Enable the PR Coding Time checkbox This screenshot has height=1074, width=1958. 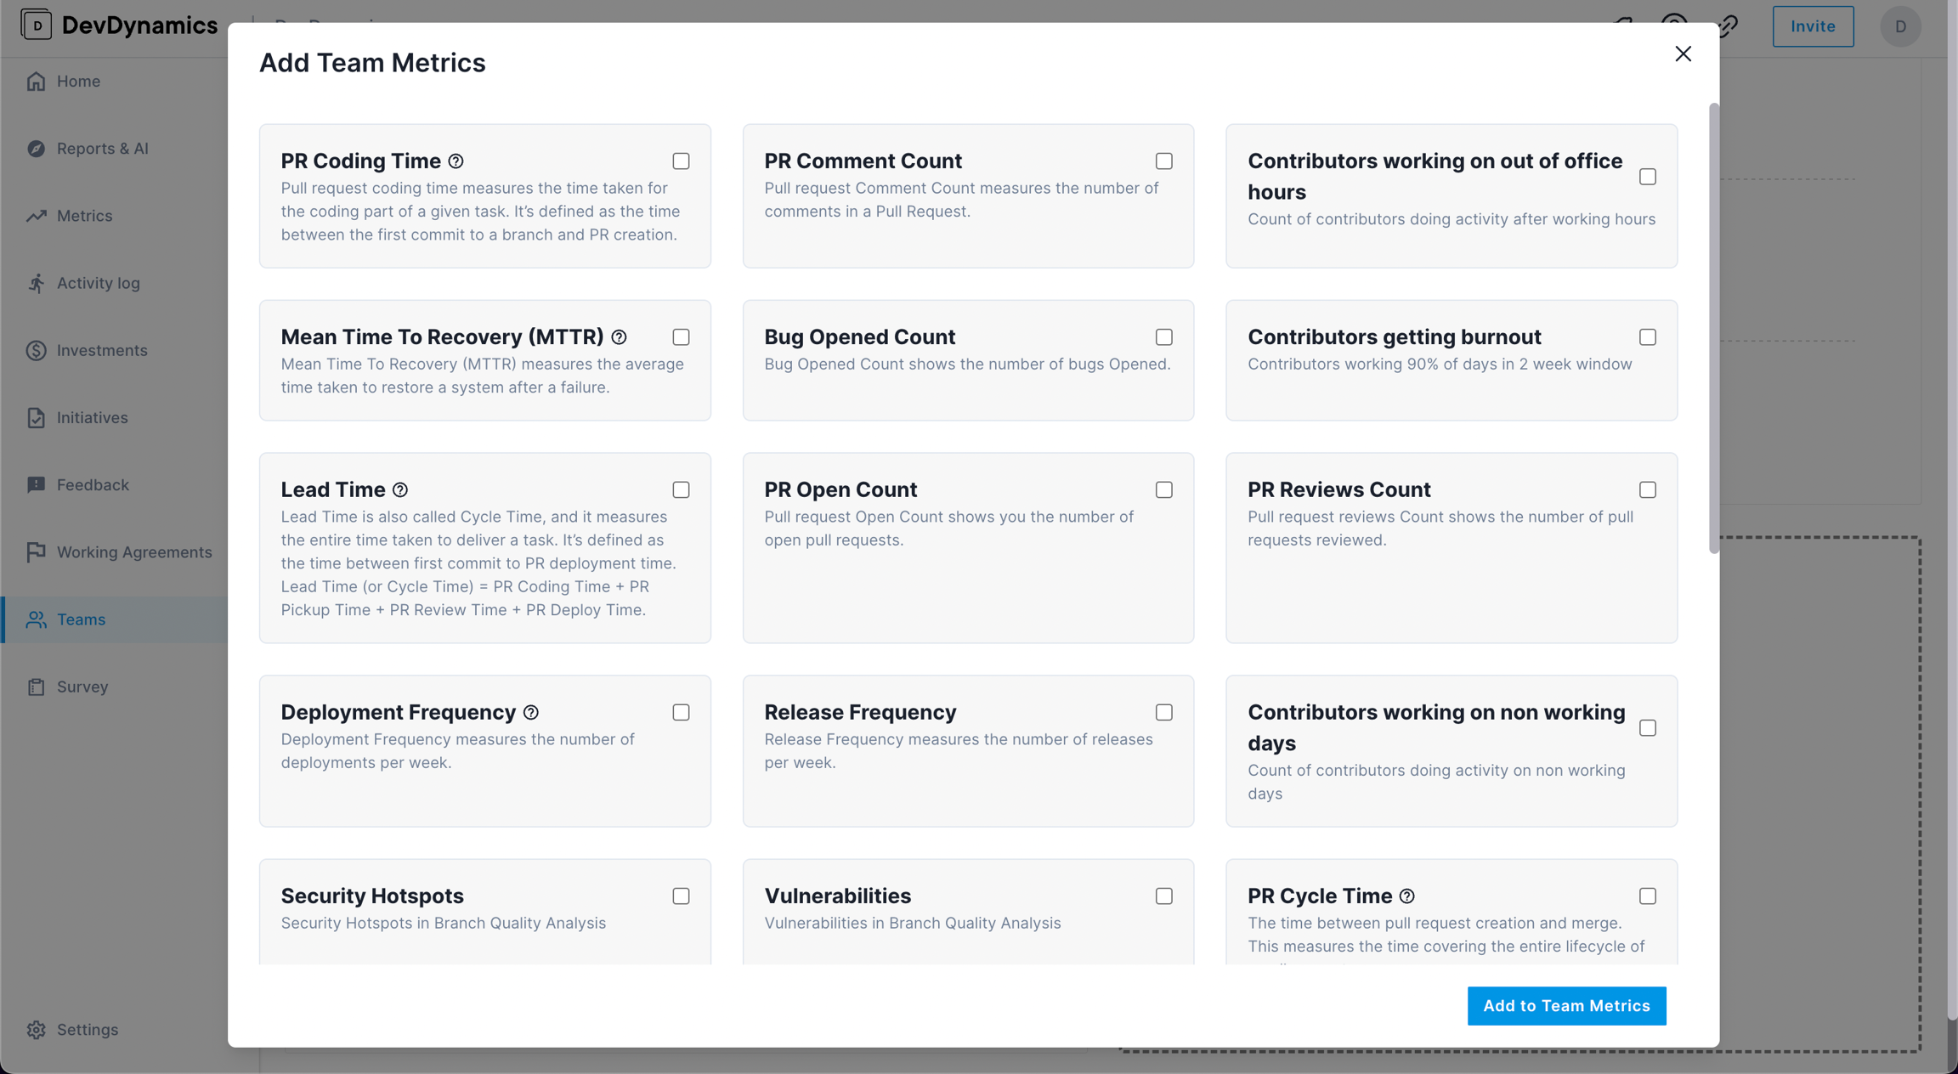[x=681, y=161]
